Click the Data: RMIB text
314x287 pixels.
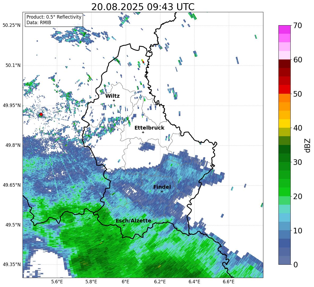tap(39, 23)
